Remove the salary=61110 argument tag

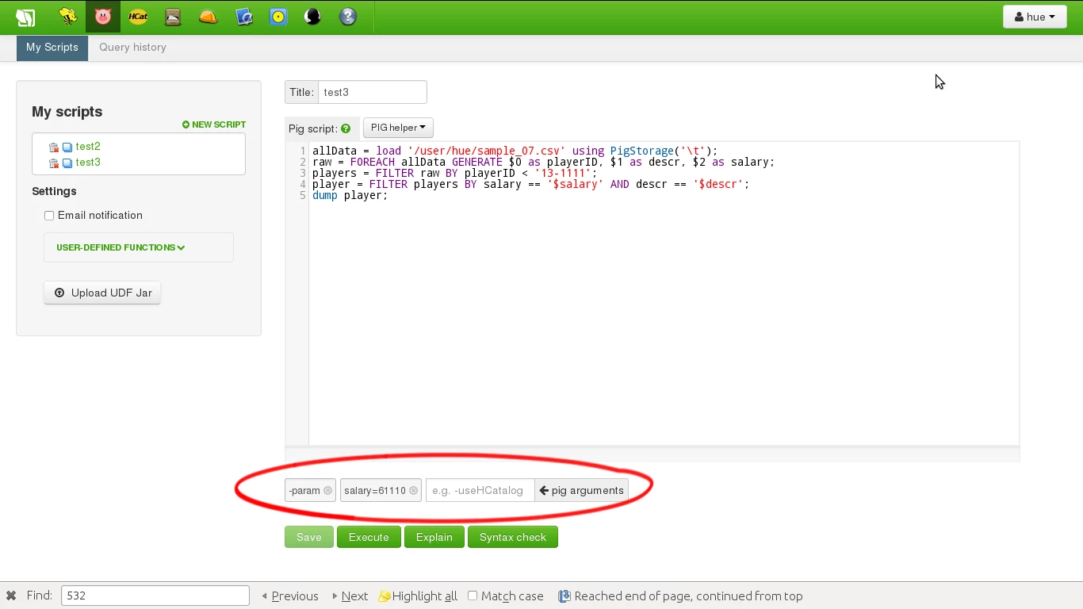pyautogui.click(x=413, y=491)
